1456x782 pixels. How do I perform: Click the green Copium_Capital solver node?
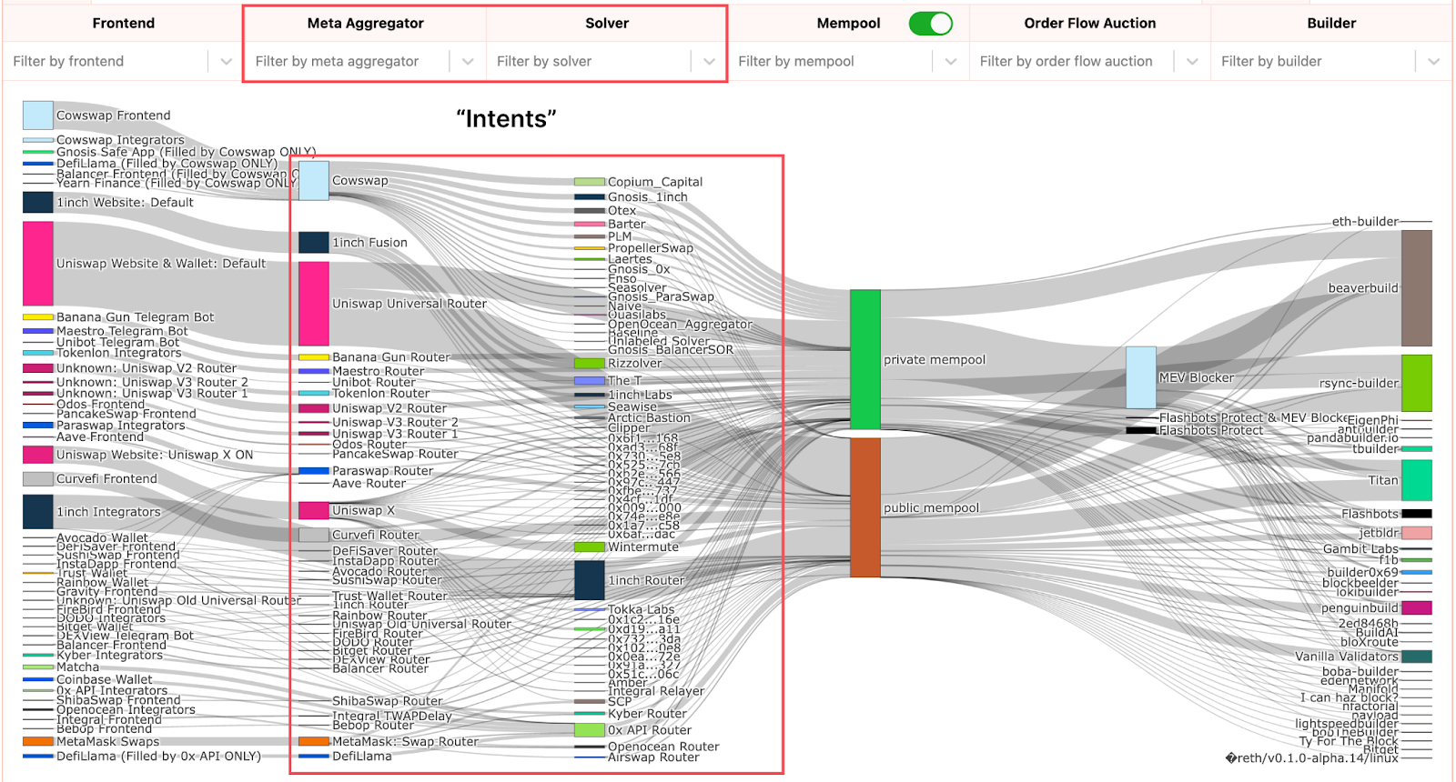(x=590, y=182)
